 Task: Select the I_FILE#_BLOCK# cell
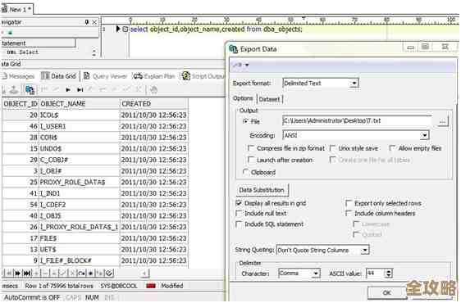coord(79,260)
